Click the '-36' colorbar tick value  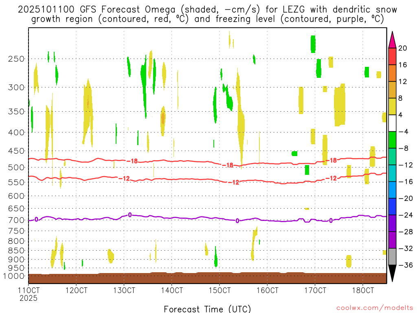[406, 265]
